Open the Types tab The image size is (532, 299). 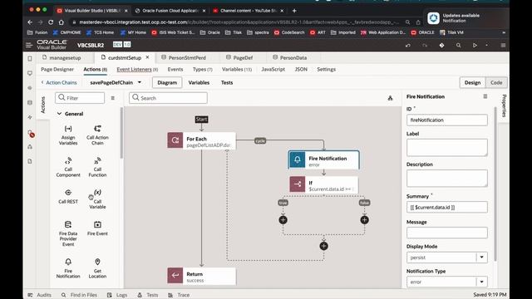click(203, 69)
